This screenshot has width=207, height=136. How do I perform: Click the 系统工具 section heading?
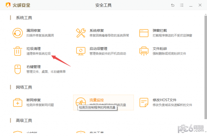pos(24,18)
